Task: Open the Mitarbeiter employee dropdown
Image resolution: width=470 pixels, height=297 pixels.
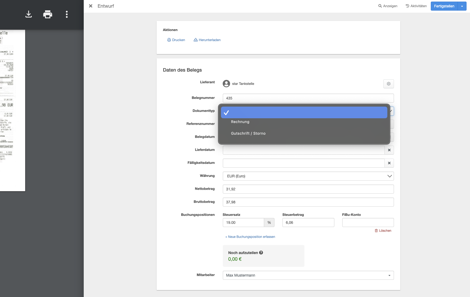Action: [x=308, y=275]
